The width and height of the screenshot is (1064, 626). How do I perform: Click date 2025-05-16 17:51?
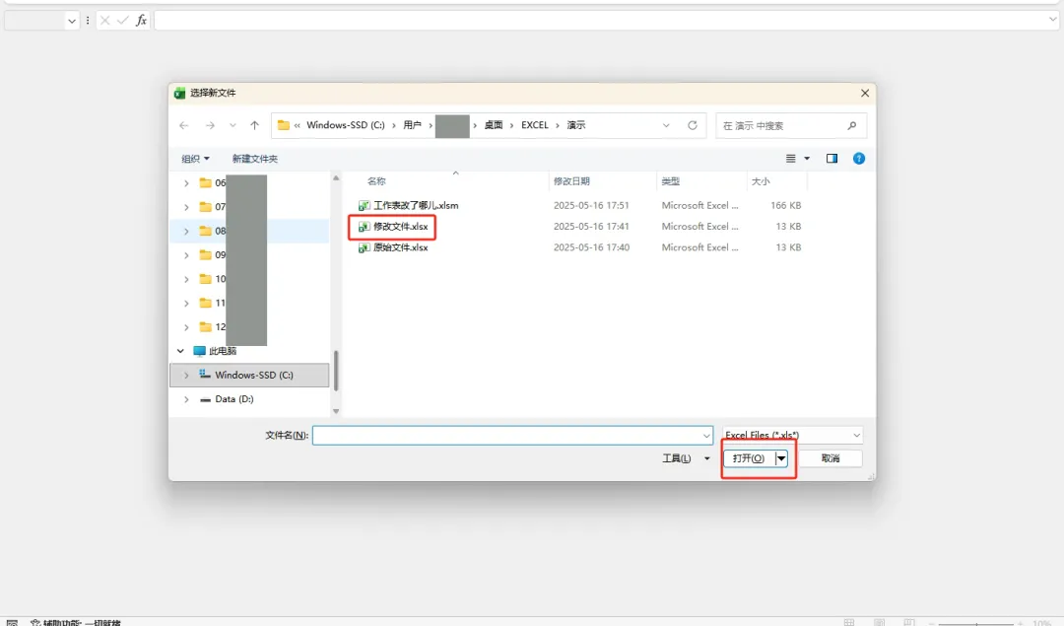(591, 206)
